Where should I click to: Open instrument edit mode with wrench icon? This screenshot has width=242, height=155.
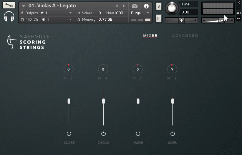coord(9,5)
